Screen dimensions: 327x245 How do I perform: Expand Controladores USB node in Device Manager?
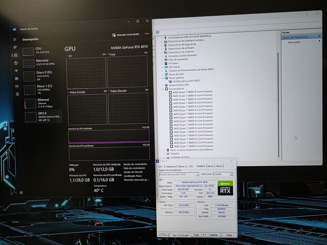coord(162,38)
